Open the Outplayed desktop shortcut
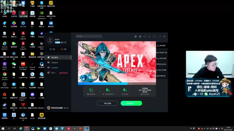The image size is (234, 131). click(41, 34)
